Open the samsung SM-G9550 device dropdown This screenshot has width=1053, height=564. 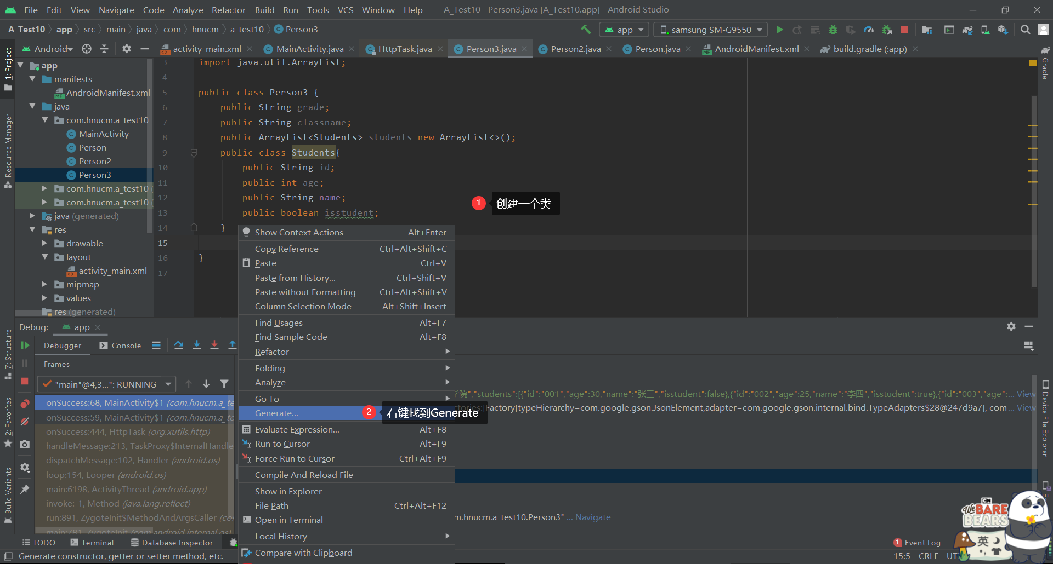(711, 30)
